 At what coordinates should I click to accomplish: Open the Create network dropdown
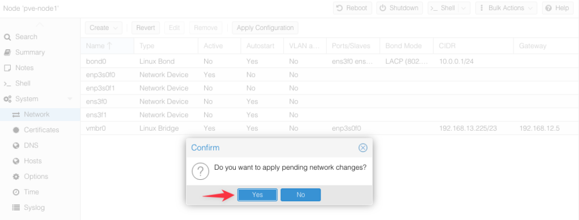[104, 28]
